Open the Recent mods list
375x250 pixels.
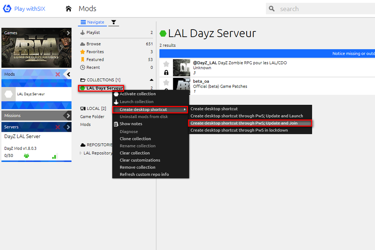[117, 67]
